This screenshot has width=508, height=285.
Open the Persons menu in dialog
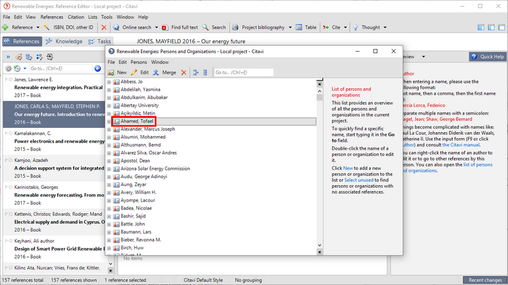click(x=139, y=62)
